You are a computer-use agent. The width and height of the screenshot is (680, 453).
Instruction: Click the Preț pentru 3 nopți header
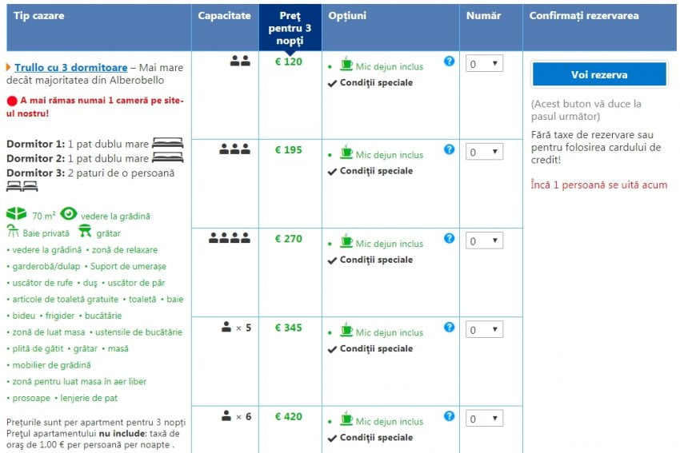coord(290,27)
